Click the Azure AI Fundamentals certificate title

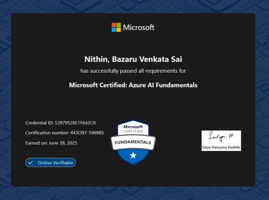tap(133, 85)
